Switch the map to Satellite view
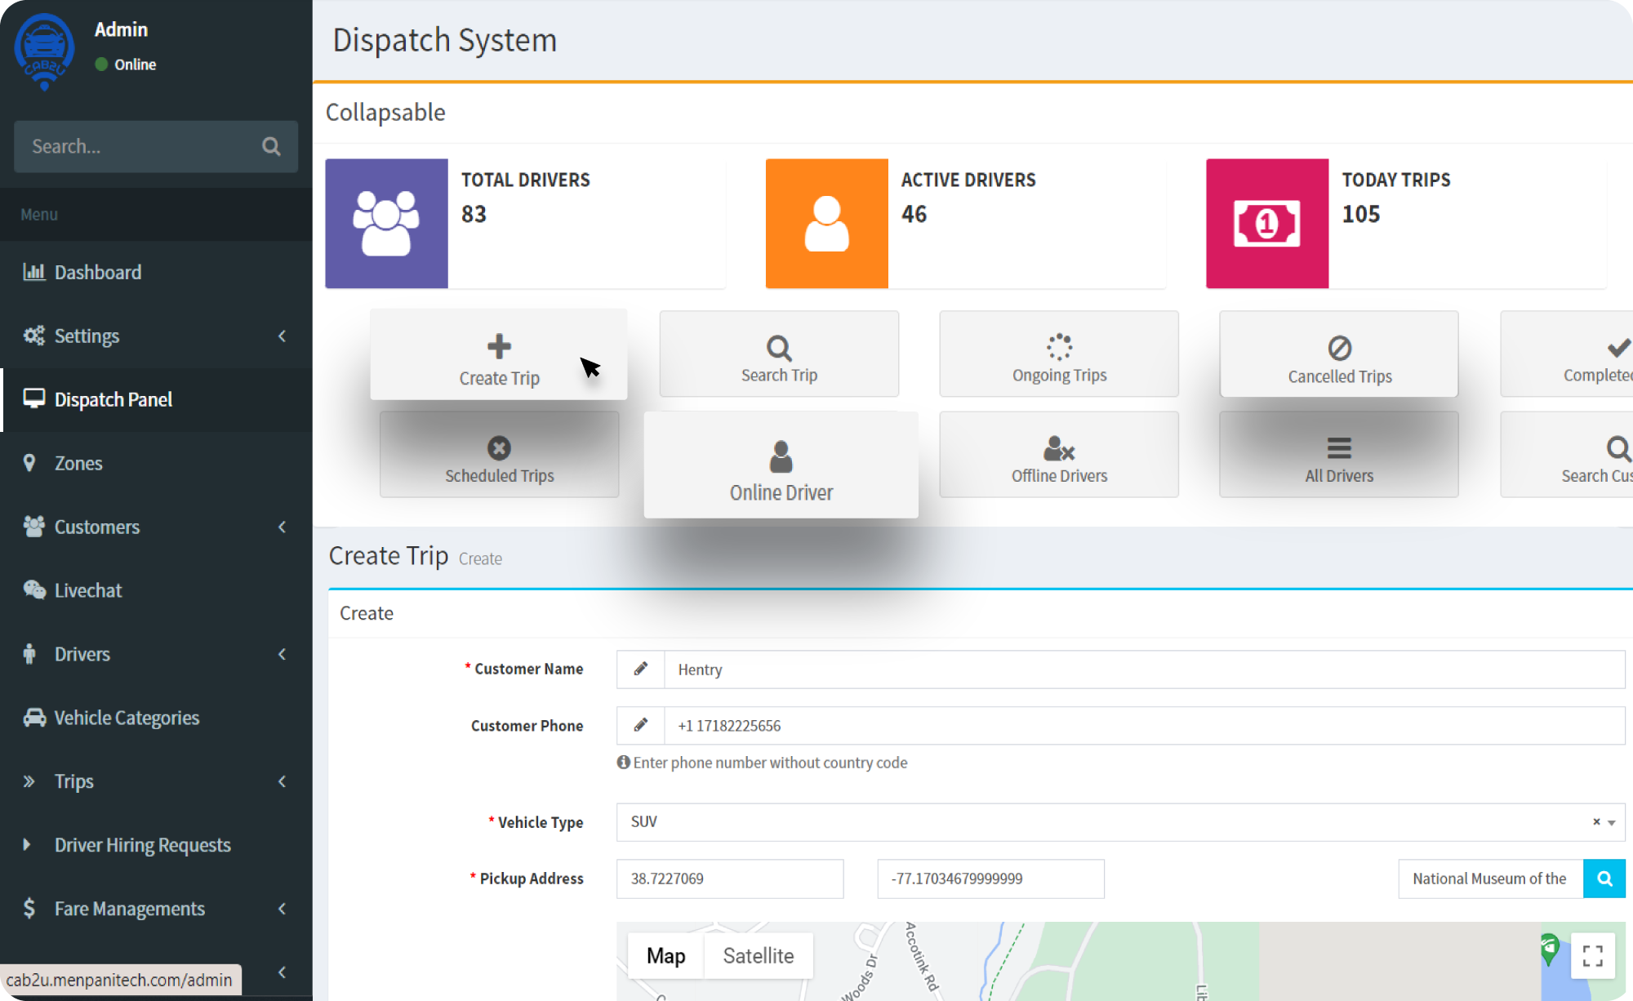Image resolution: width=1633 pixels, height=1001 pixels. pyautogui.click(x=758, y=956)
